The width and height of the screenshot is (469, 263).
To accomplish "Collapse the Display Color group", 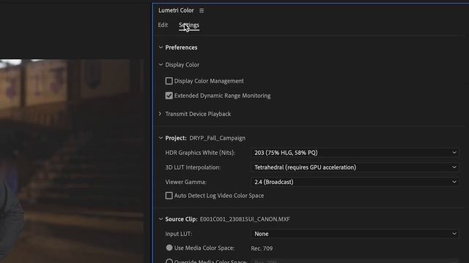I will 160,65.
